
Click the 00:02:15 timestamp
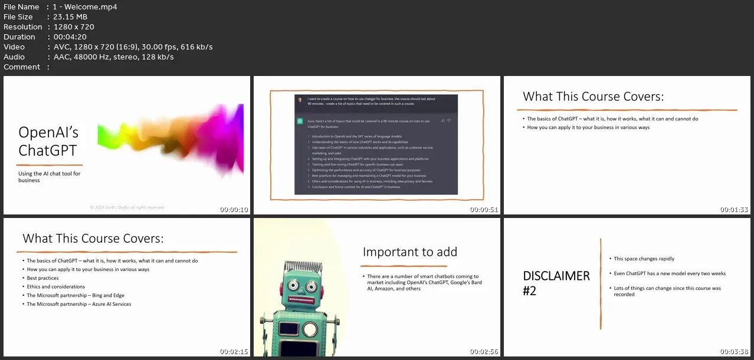tap(234, 352)
